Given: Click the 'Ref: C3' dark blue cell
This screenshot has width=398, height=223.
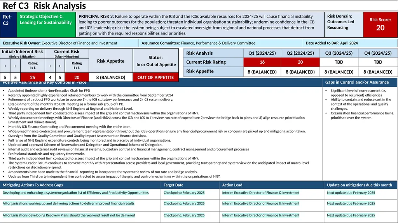Looking at the screenshot, I should click(x=9, y=24).
